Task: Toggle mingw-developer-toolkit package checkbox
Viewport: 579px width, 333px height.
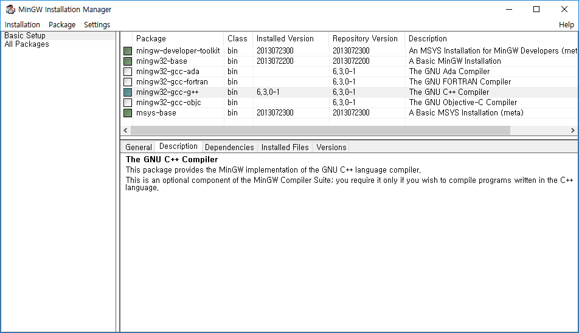Action: pos(127,51)
